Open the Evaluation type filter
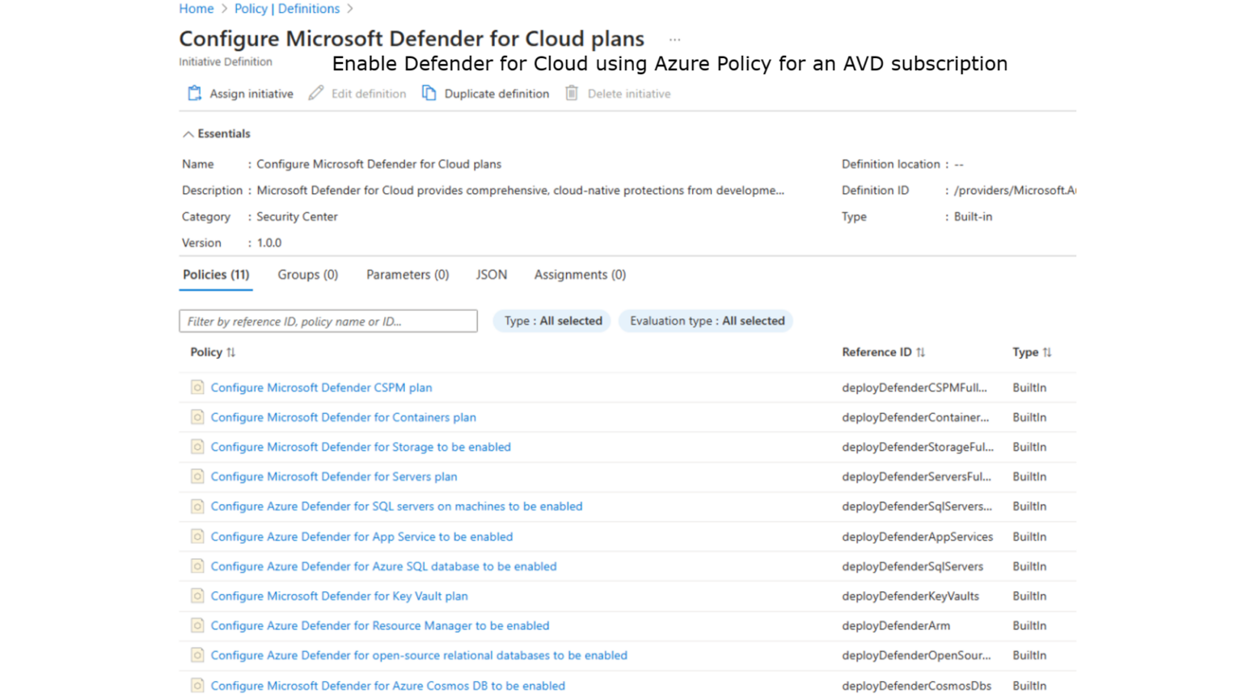The width and height of the screenshot is (1242, 698). (706, 321)
